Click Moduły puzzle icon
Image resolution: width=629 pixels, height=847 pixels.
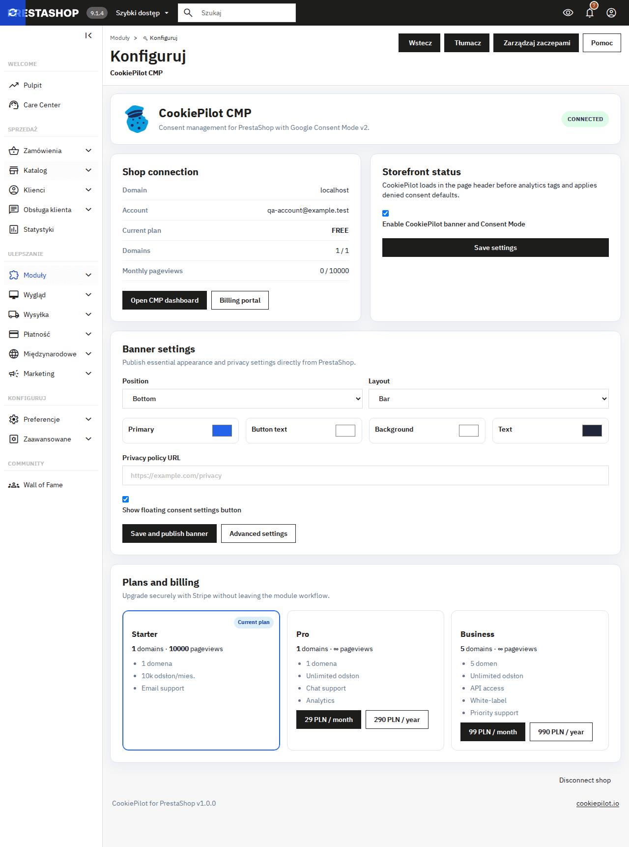pos(14,275)
